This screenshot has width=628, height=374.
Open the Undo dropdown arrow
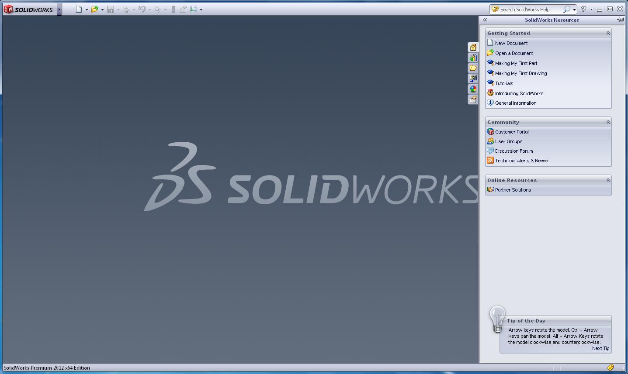[149, 10]
